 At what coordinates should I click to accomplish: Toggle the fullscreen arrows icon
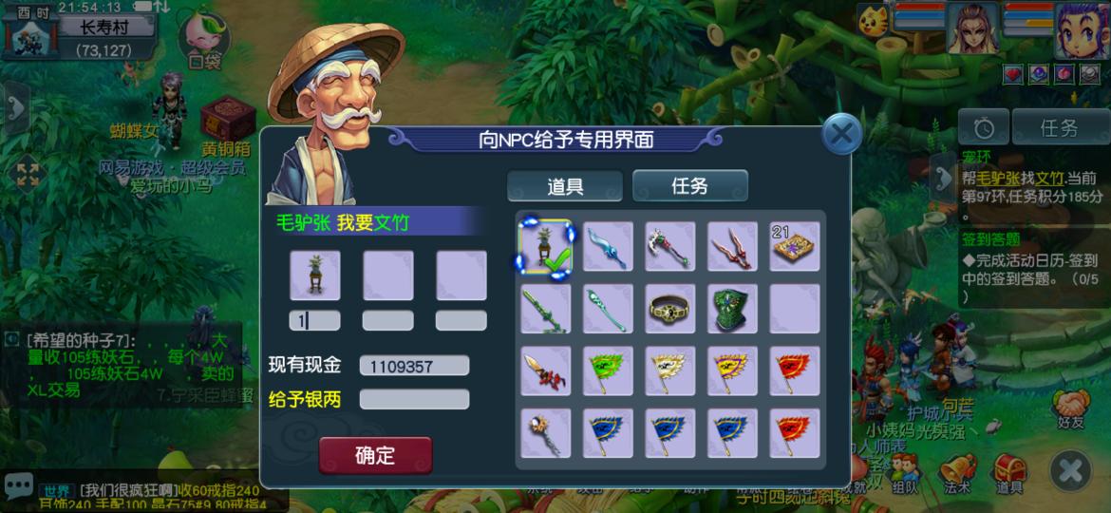click(x=27, y=174)
